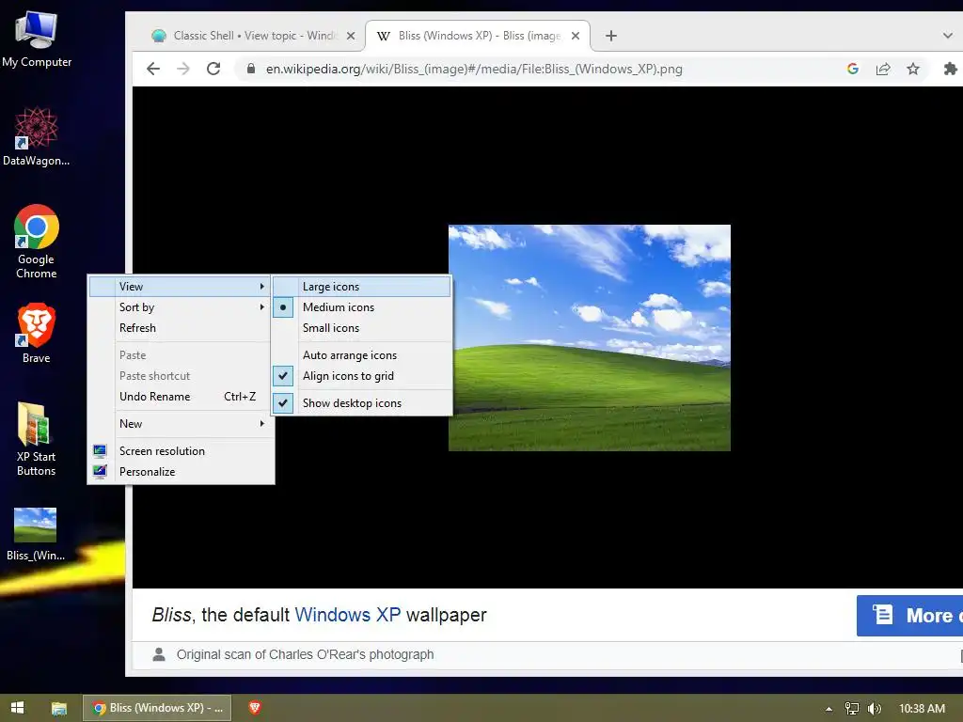Launch Google Chrome desktop shortcut

coord(37,242)
